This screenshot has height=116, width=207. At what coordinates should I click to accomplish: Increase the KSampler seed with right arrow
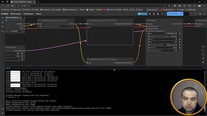[180, 34]
